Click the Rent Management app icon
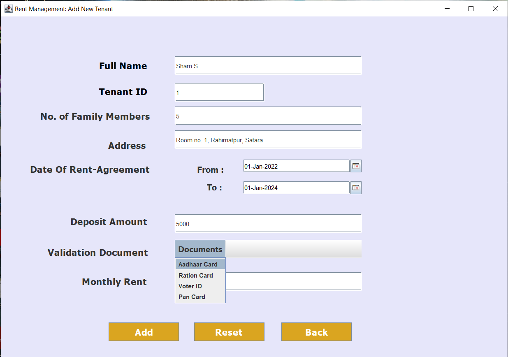Viewport: 508px width, 357px height. (x=8, y=8)
